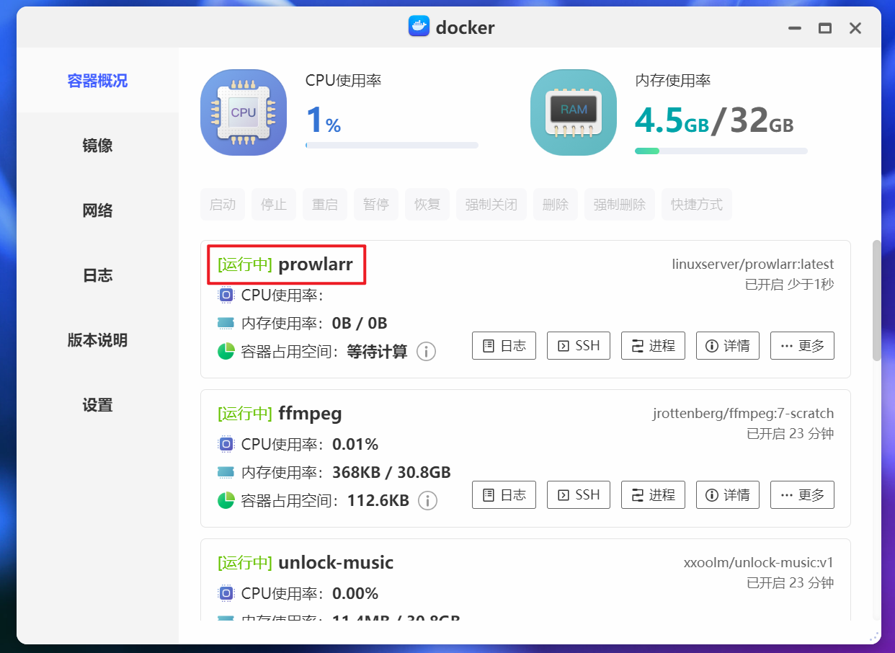
Task: Open SSH for the prowlarr container
Action: point(579,346)
